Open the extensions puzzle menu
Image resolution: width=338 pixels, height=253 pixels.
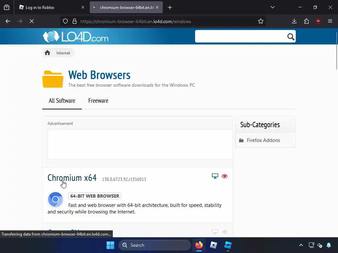click(306, 21)
